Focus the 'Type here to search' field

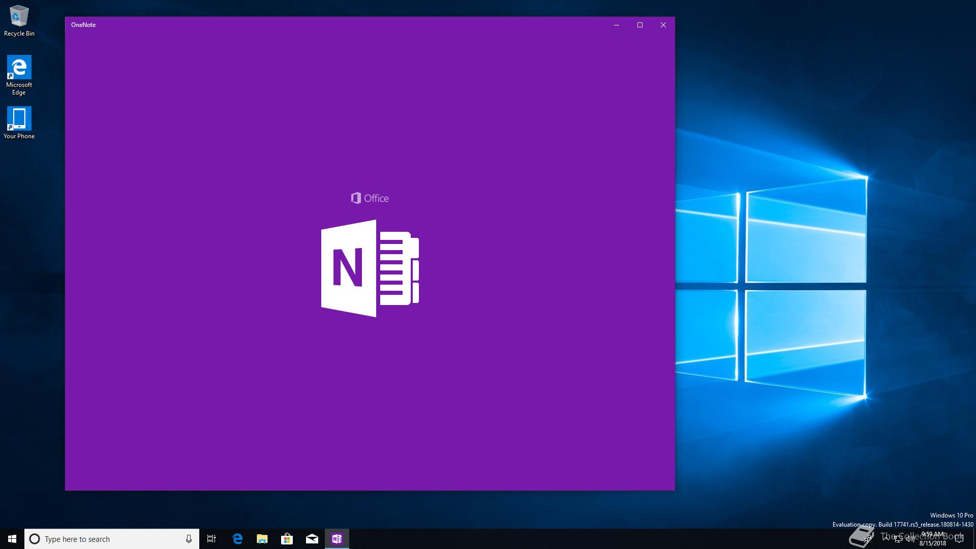pyautogui.click(x=111, y=539)
